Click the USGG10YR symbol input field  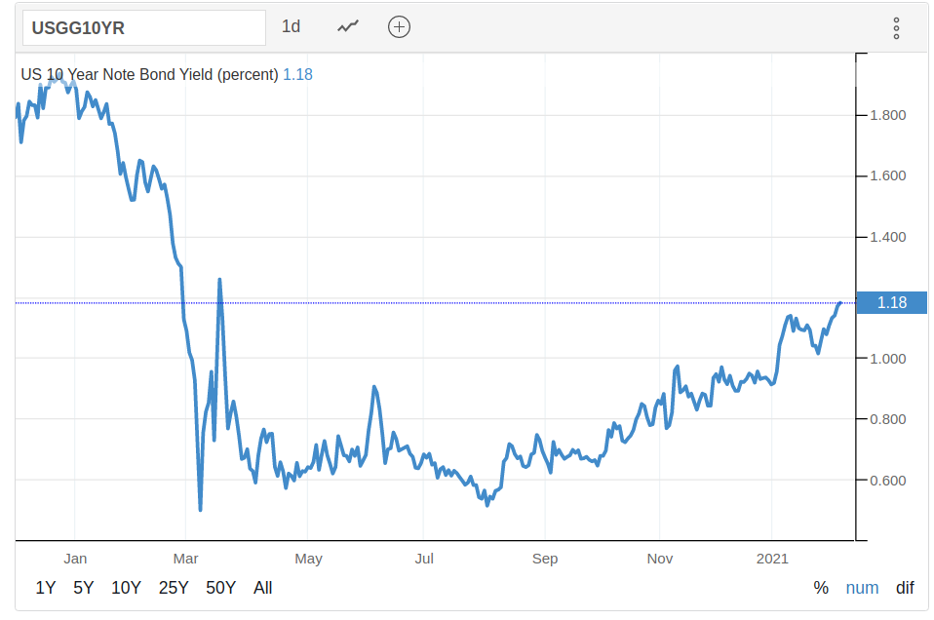click(x=144, y=28)
